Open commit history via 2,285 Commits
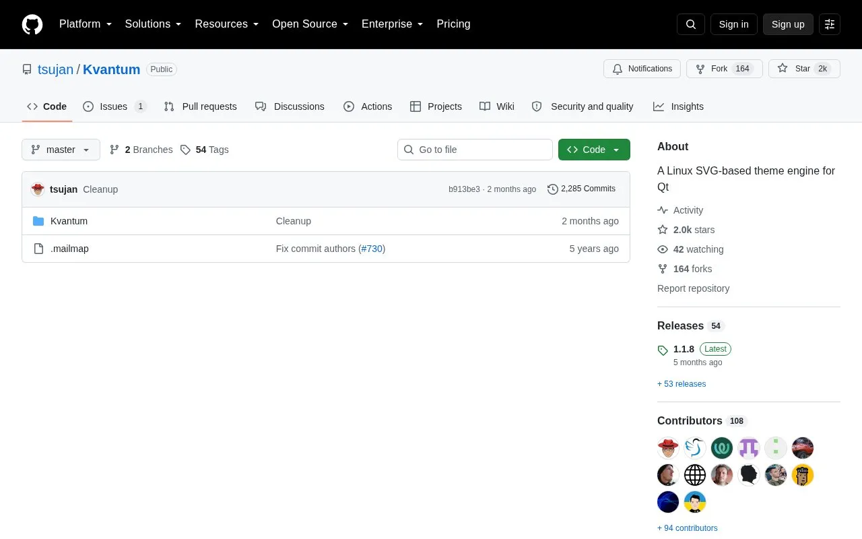The image size is (862, 539). click(582, 189)
